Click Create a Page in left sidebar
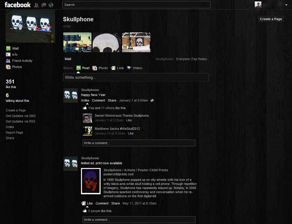 click(x=16, y=110)
